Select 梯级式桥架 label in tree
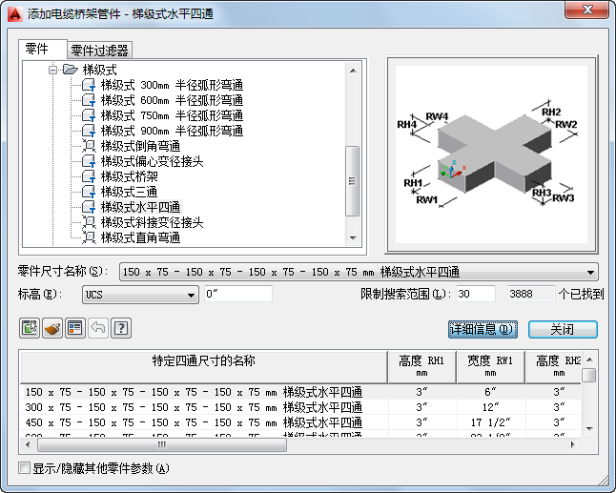616x493 pixels. tap(130, 176)
